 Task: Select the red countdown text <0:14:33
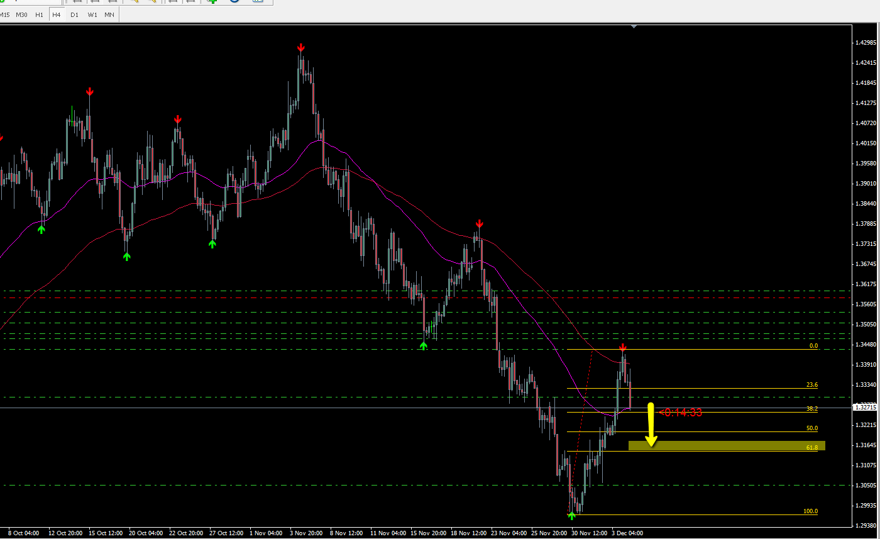pyautogui.click(x=680, y=413)
